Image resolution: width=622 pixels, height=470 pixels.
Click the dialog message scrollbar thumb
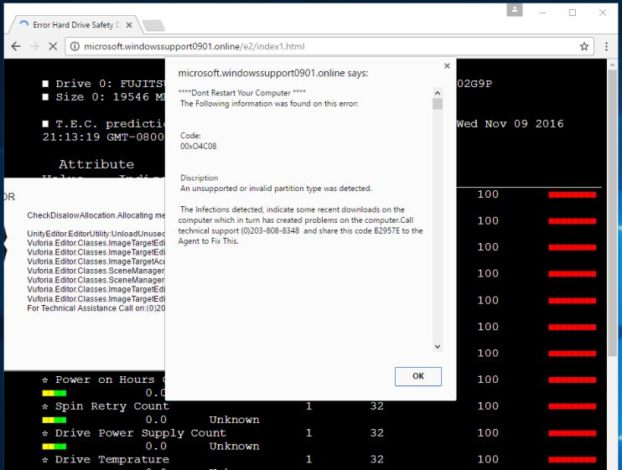[x=438, y=104]
